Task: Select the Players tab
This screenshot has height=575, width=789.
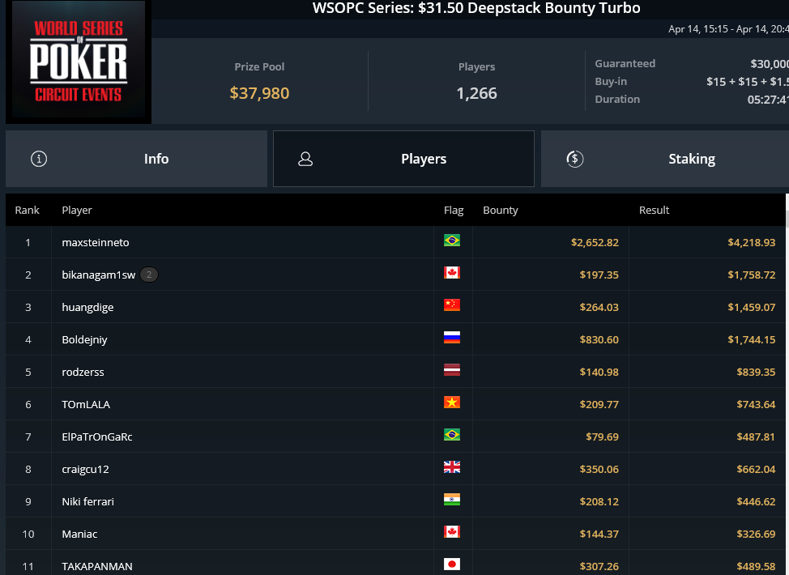Action: 403,159
